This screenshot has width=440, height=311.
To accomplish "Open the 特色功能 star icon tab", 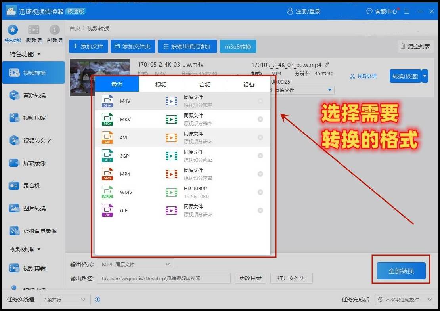I will [13, 33].
